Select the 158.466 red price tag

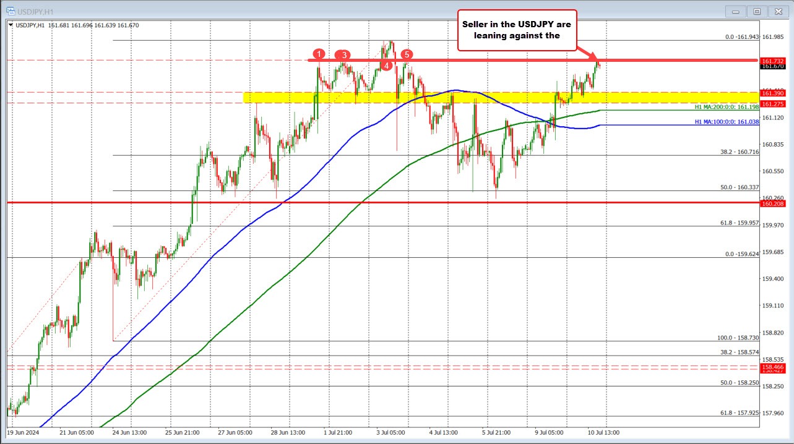773,367
